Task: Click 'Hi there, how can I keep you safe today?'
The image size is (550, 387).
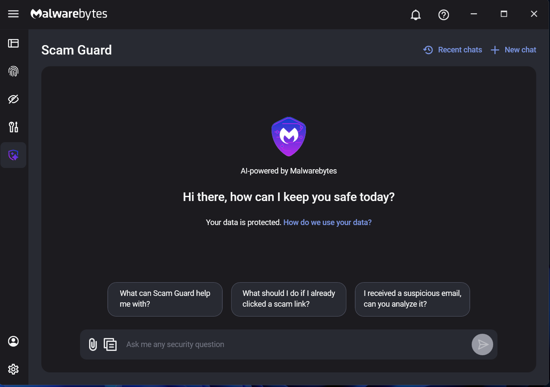Action: pos(289,197)
